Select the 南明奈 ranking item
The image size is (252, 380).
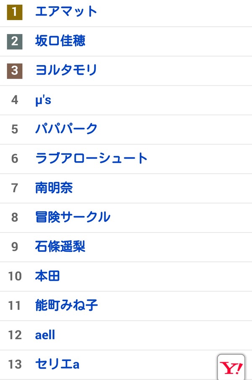[54, 188]
